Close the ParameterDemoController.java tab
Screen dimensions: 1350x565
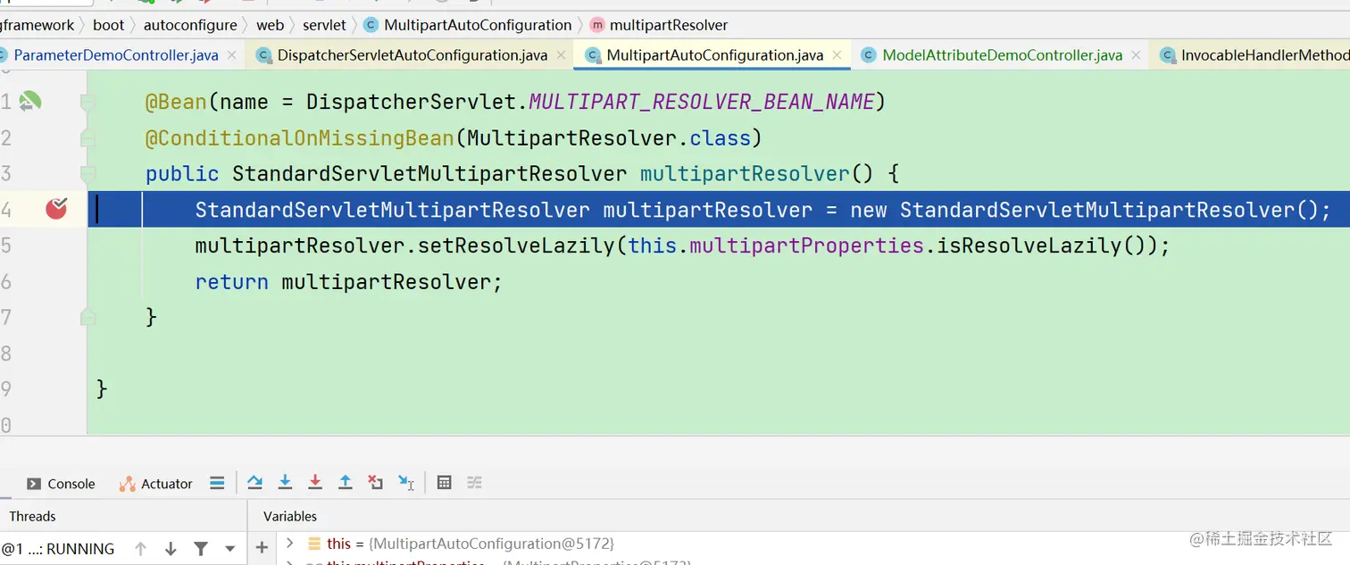click(231, 55)
